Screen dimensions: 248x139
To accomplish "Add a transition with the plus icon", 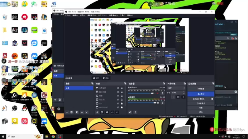I will coord(173,97).
